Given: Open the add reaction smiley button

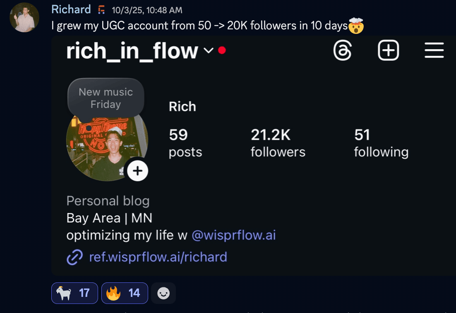Looking at the screenshot, I should (163, 293).
